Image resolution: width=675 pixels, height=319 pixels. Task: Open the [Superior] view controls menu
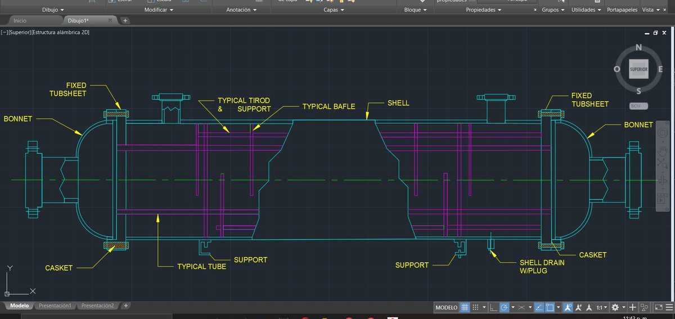20,33
